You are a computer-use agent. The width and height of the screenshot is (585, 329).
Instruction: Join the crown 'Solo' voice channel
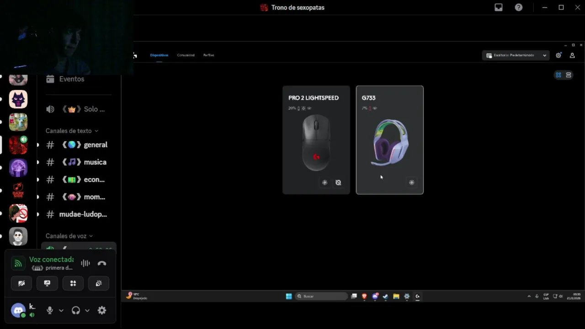pos(79,109)
